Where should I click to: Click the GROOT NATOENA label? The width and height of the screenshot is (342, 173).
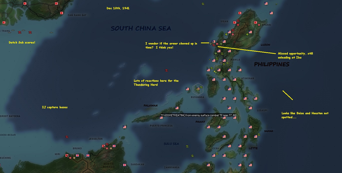tap(10, 116)
